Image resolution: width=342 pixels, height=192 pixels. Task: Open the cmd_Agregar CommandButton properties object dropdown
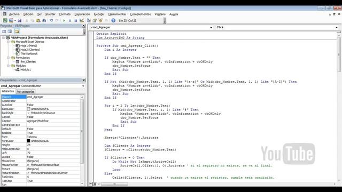(83, 86)
